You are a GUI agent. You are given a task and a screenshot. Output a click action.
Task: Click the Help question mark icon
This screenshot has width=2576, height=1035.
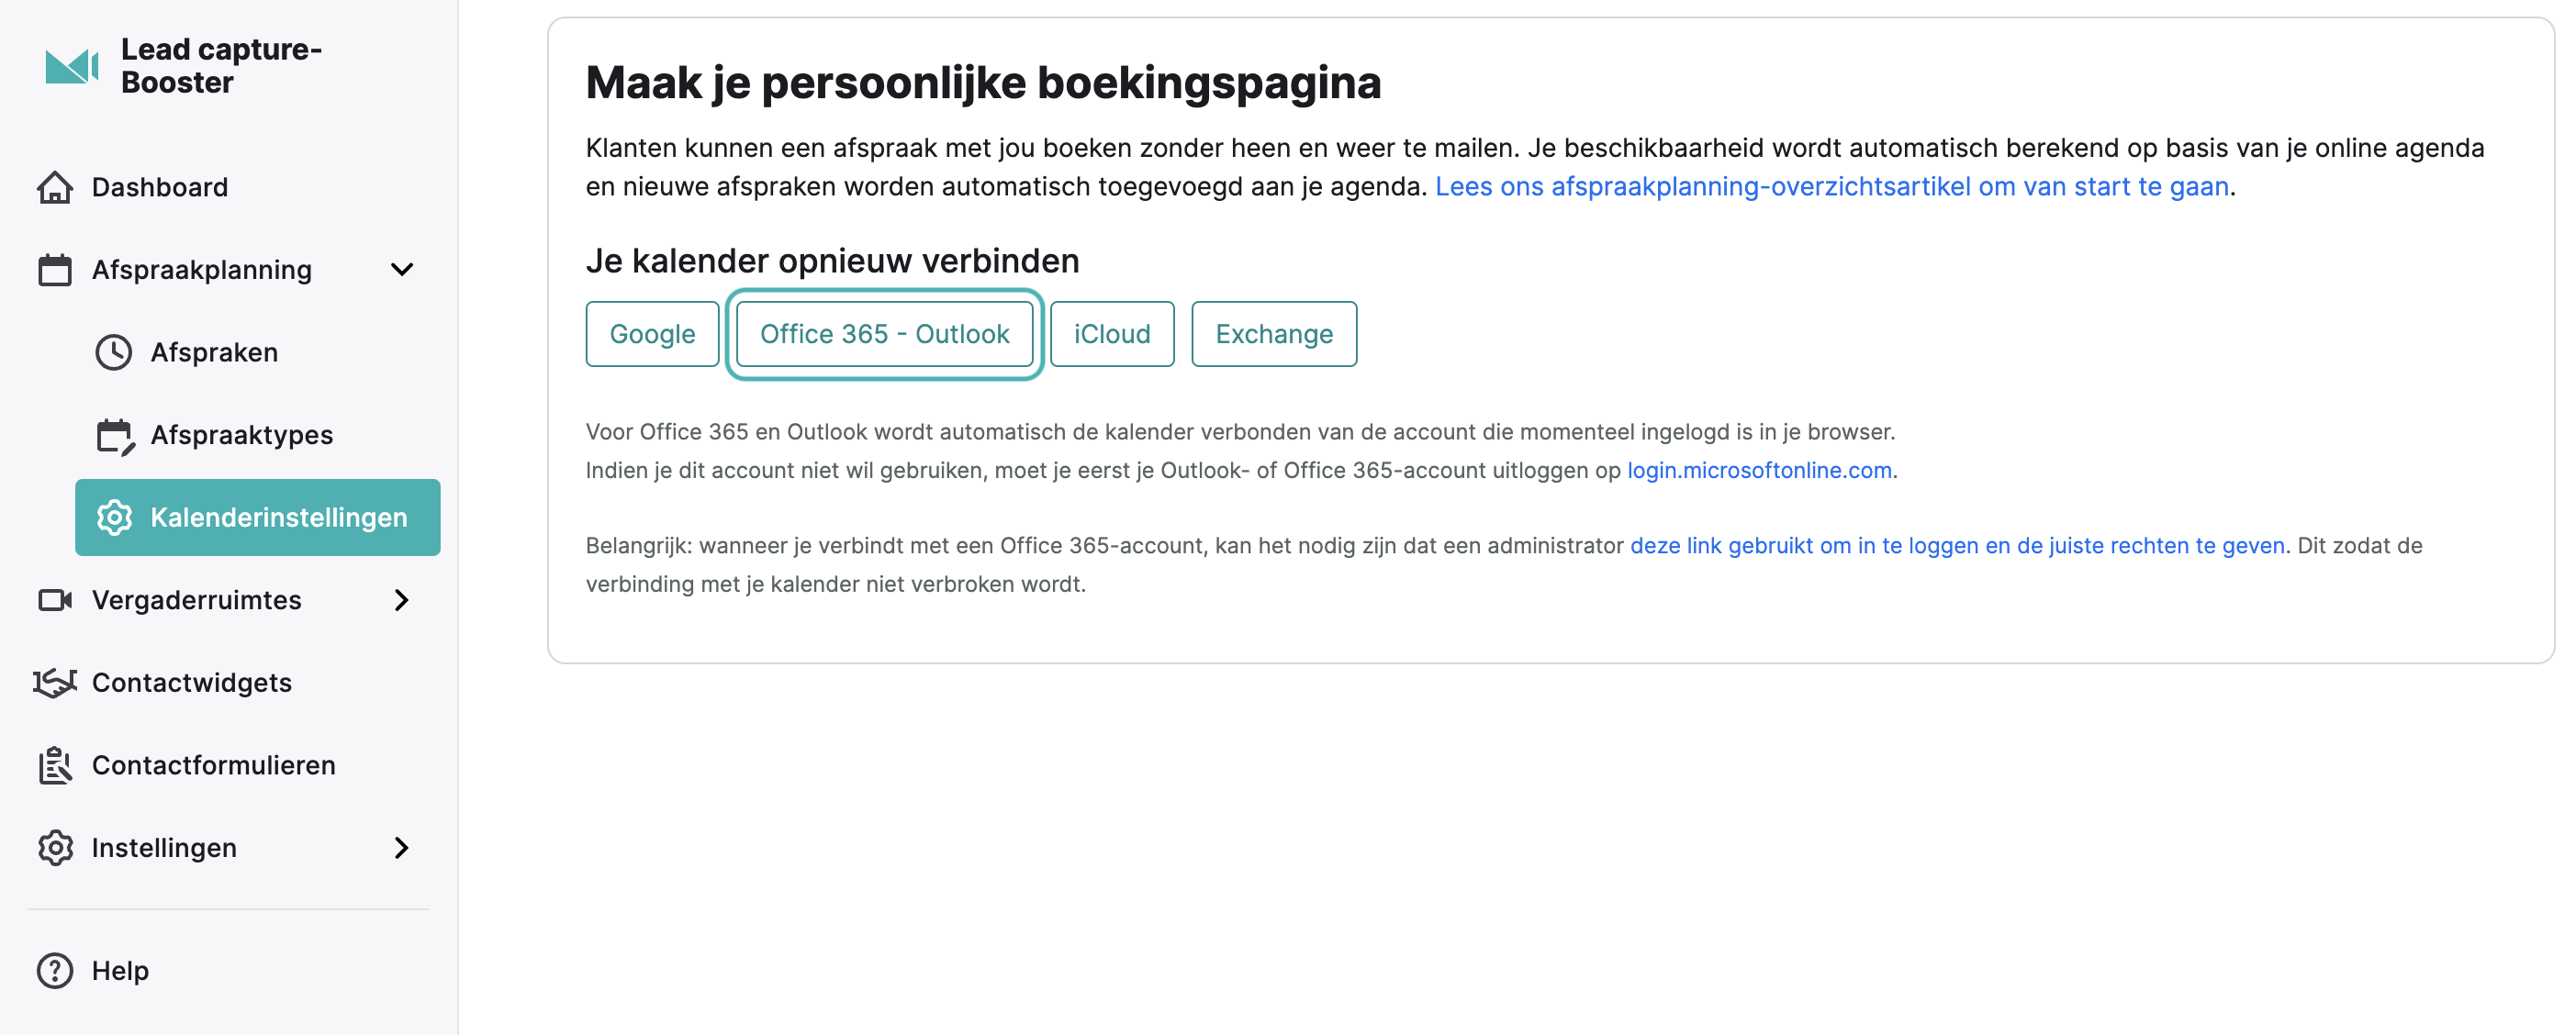55,971
